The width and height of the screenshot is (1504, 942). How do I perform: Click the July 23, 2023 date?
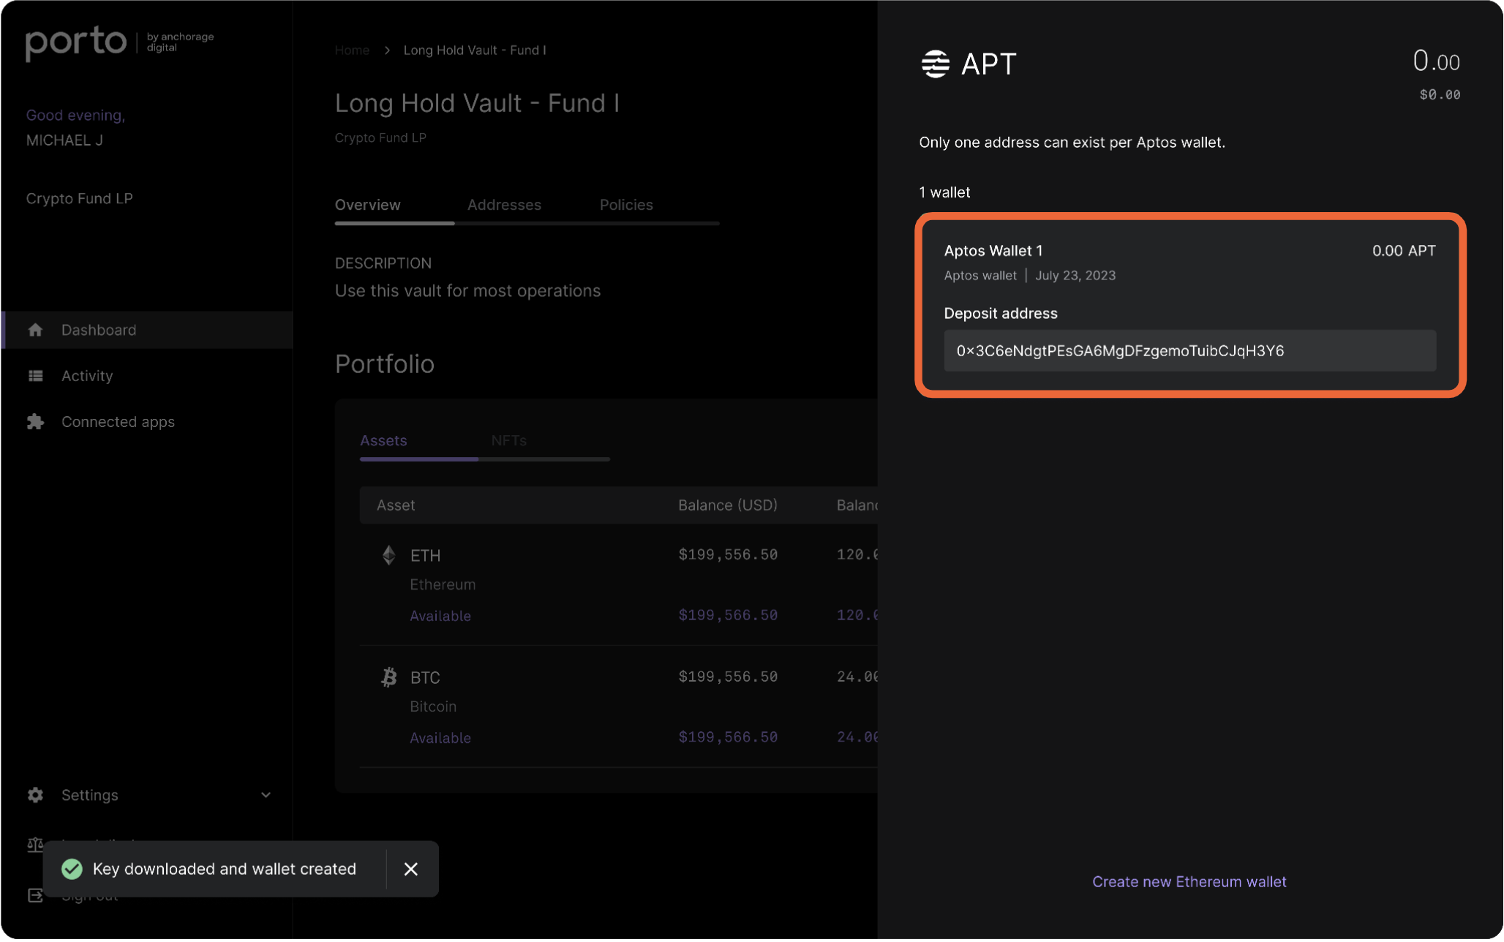(x=1075, y=276)
